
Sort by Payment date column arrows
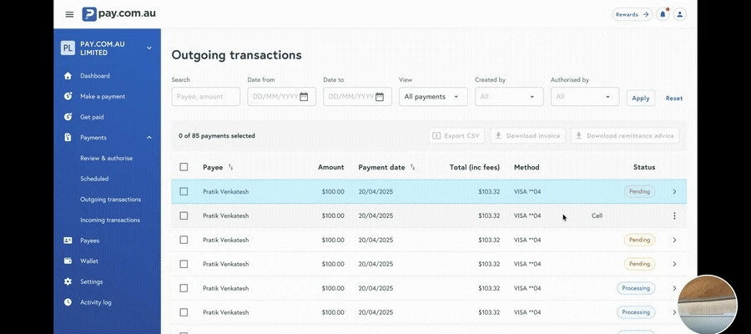(412, 167)
